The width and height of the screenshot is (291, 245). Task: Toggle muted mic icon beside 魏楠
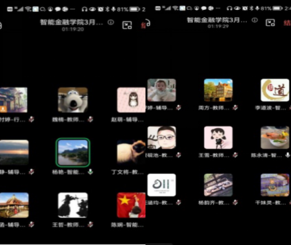coord(90,119)
